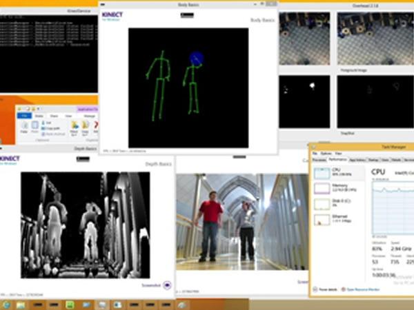Click the depth image in Depth Basics window
The height and width of the screenshot is (310, 414).
click(86, 225)
